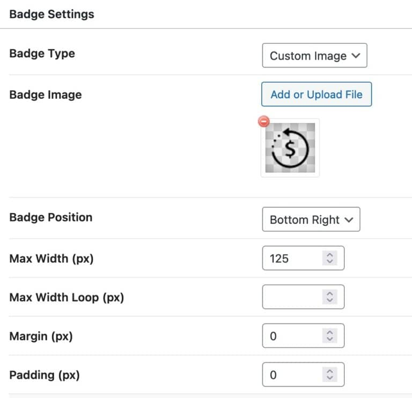The width and height of the screenshot is (412, 398).
Task: Click the Max Width Loop (px) field
Action: coord(292,297)
